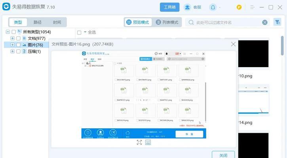Screen dimensions: 287x158
Task: Collapse the 所有类型 tree node
Action: coord(8,32)
